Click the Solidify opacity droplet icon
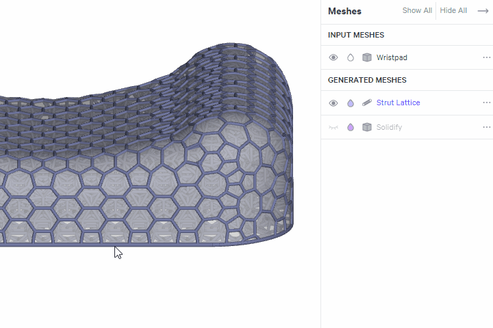Image resolution: width=493 pixels, height=328 pixels. (x=351, y=127)
